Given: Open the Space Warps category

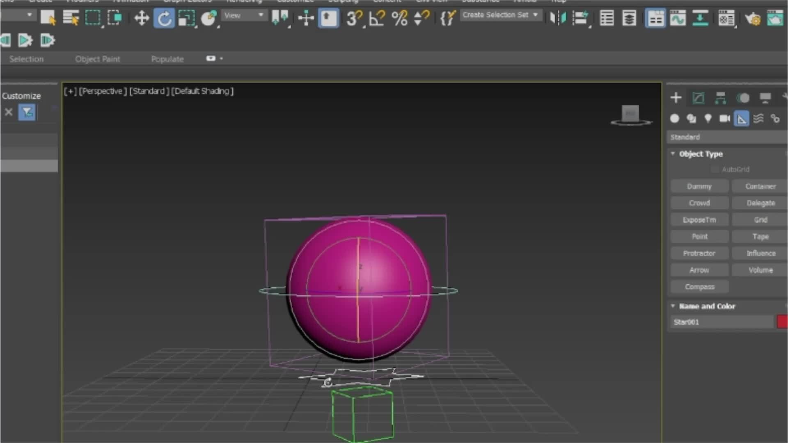Looking at the screenshot, I should 758,119.
